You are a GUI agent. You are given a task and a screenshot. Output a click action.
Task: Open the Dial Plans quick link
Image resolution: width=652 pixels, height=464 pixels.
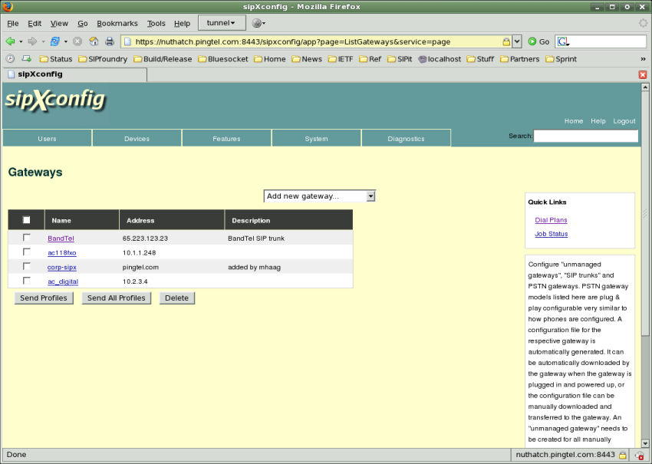tap(551, 220)
